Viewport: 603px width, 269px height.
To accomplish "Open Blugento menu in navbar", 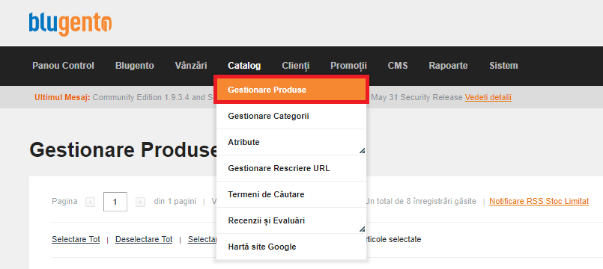I will pyautogui.click(x=135, y=66).
